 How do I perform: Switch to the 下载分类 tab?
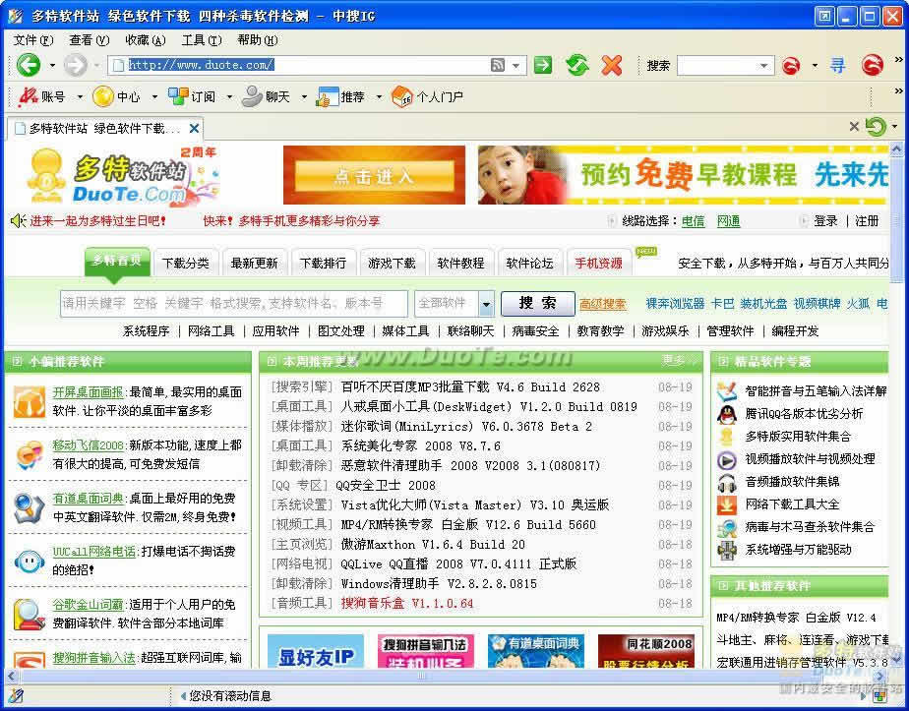(x=186, y=264)
